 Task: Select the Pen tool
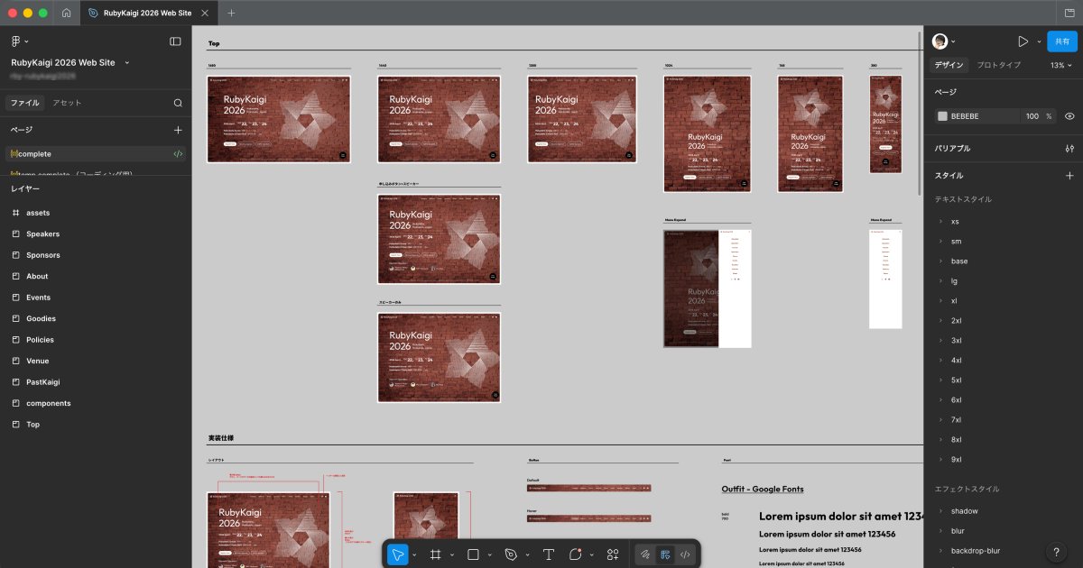[x=511, y=554]
